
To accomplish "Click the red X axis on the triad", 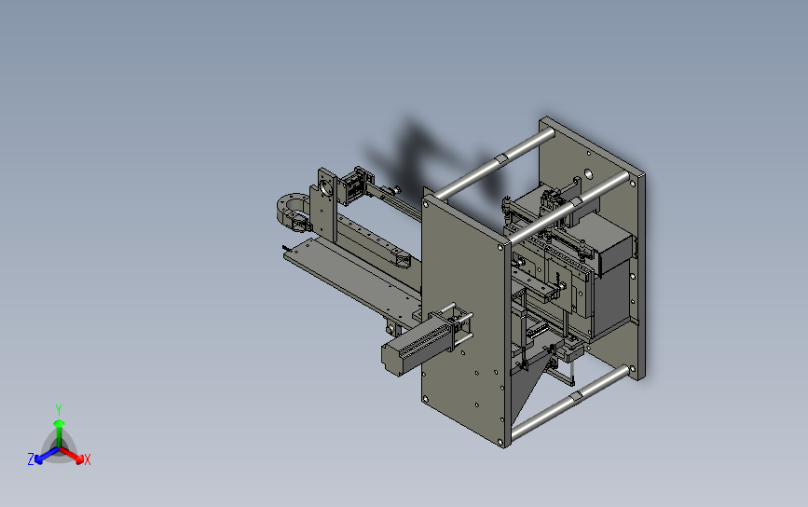I will click(72, 455).
